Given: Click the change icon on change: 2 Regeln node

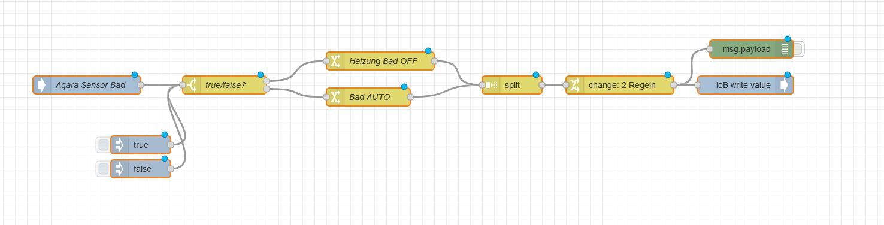Looking at the screenshot, I should [575, 85].
